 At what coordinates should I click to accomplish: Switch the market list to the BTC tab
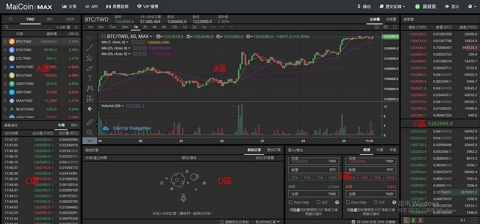pos(50,19)
